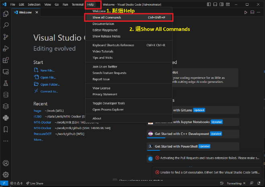Open Customize Layout icon in title bar
This screenshot has height=187, width=265.
(228, 4)
